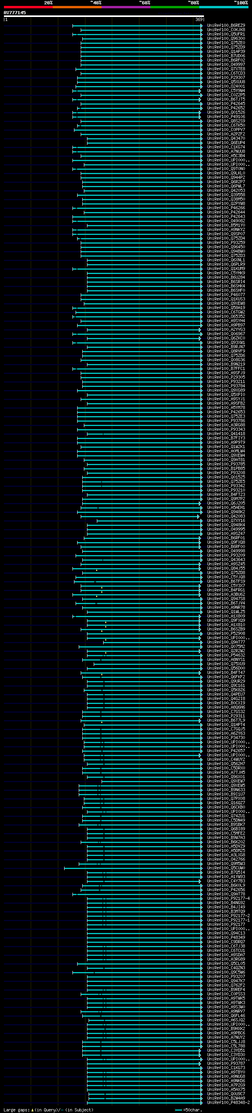The image size is (252, 1113).
Task: Click the white query sequence bar
Action: 104,16
